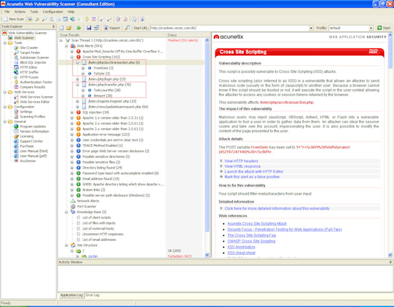Select Scanning Profiles in Tools Explorer
This screenshot has height=307, width=394.
point(32,116)
